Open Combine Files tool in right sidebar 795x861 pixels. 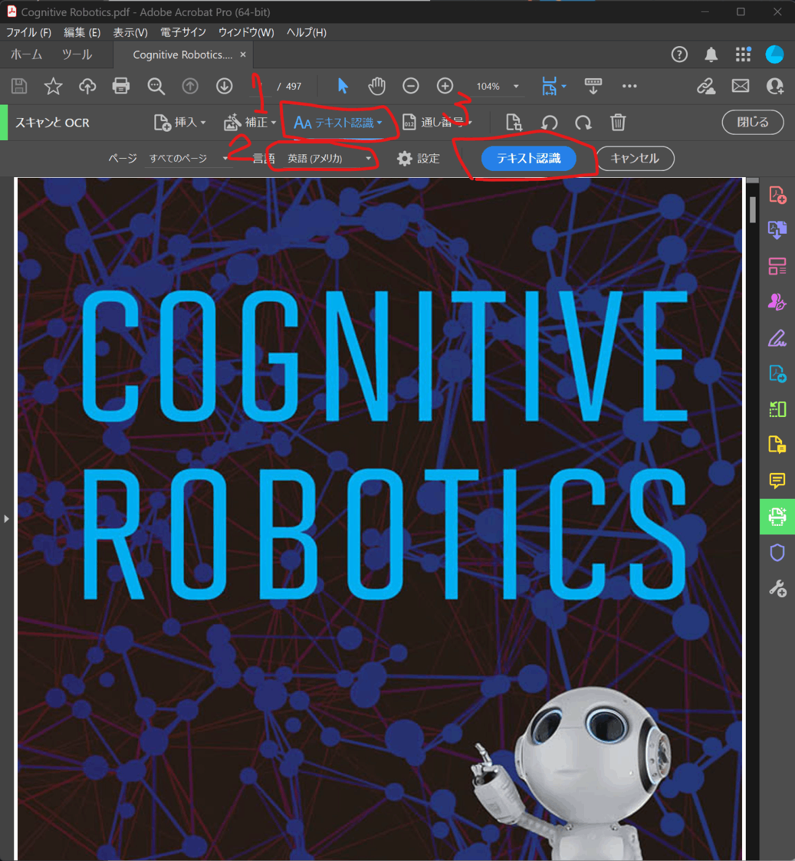(x=777, y=230)
